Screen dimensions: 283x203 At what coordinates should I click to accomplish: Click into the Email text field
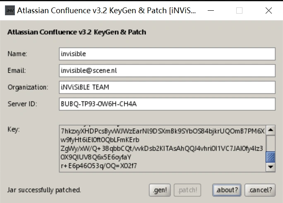point(167,71)
